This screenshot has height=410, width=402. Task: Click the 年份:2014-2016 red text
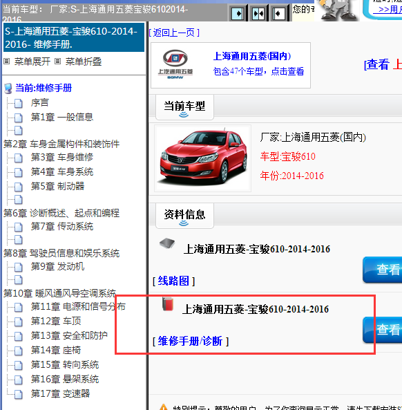tap(291, 176)
